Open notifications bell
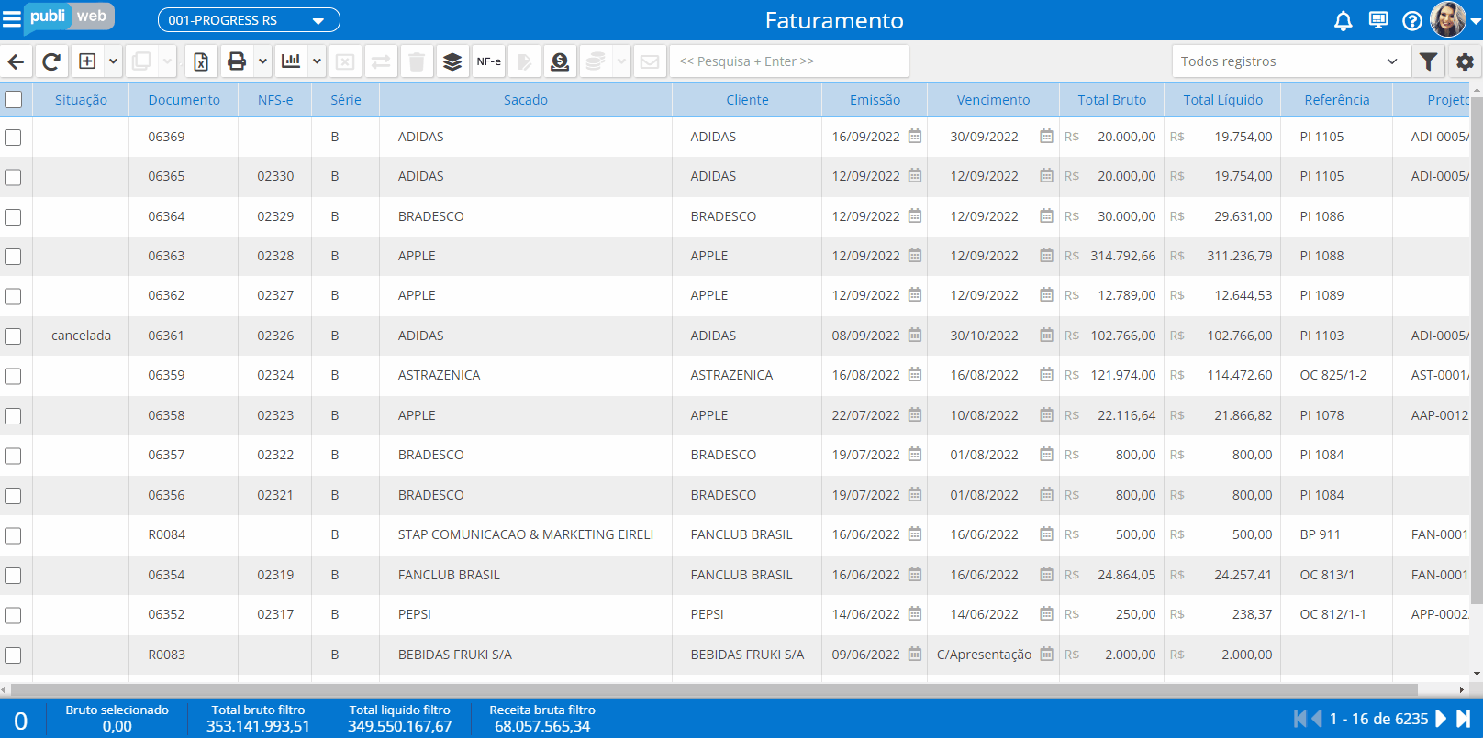The width and height of the screenshot is (1483, 738). coord(1344,20)
